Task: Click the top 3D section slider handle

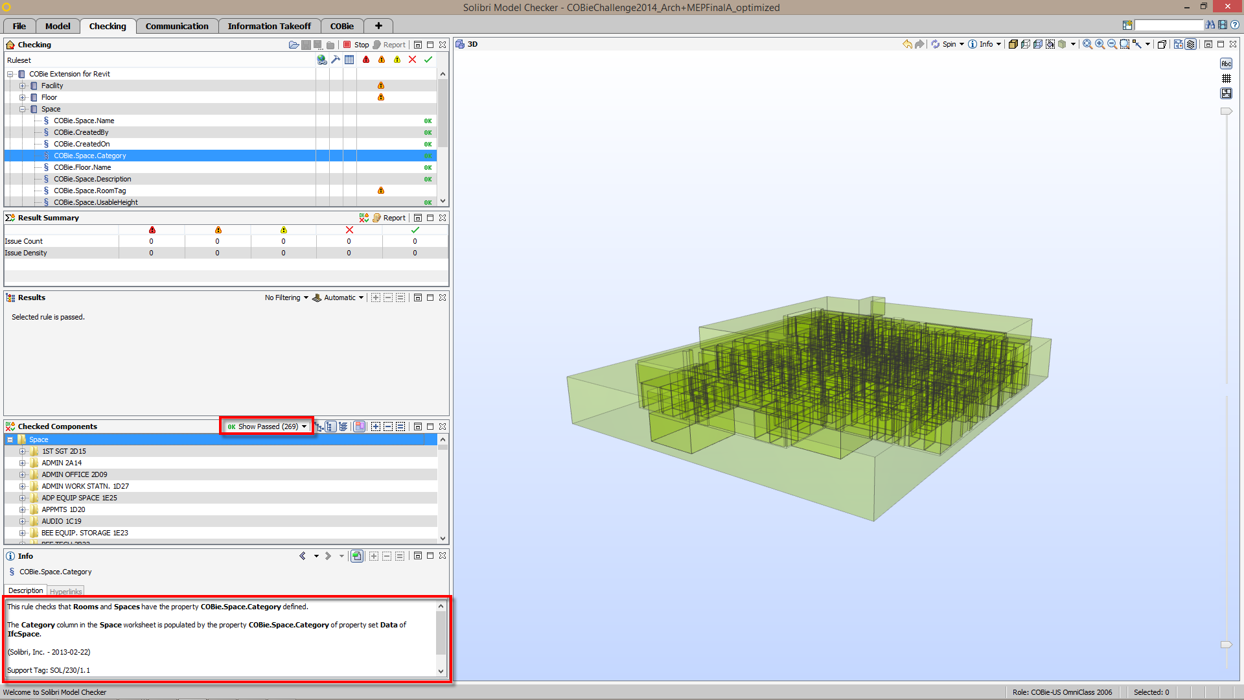Action: pyautogui.click(x=1226, y=111)
